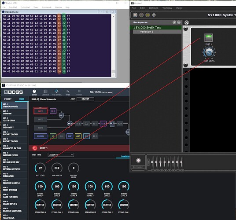The height and width of the screenshot is (220, 236).
Task: Select patch 001-3 12STR ORCH
Action: pos(15,119)
